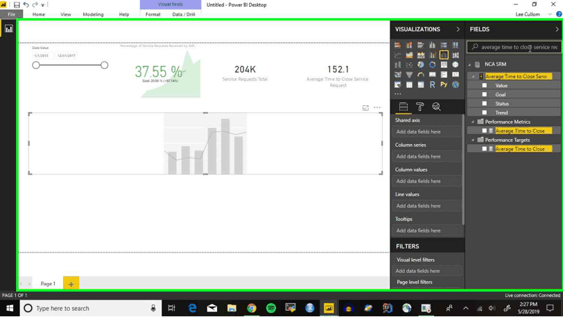Select the Donut chart visual
This screenshot has width=563, height=317.
(x=433, y=65)
